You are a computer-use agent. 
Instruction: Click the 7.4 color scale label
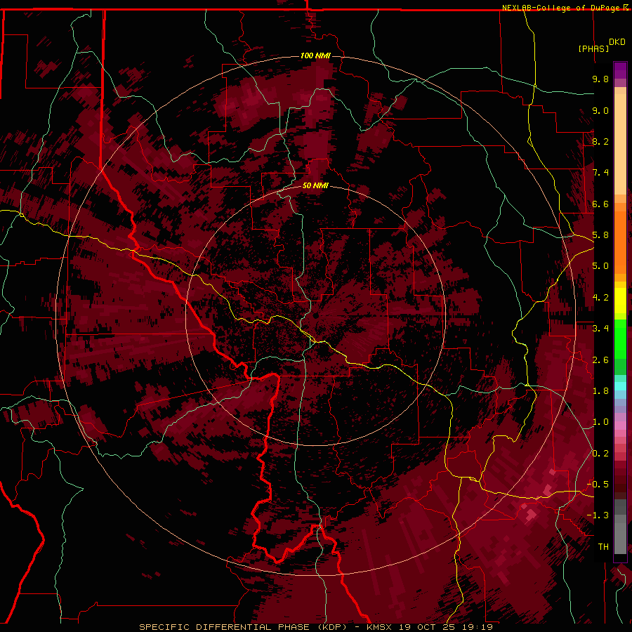[600, 173]
